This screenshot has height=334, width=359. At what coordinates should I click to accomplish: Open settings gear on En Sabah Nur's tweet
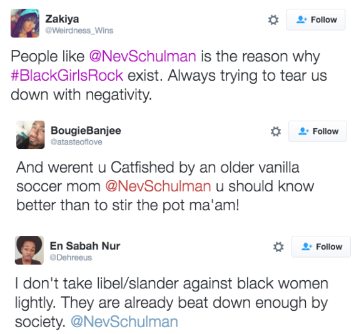pos(278,247)
